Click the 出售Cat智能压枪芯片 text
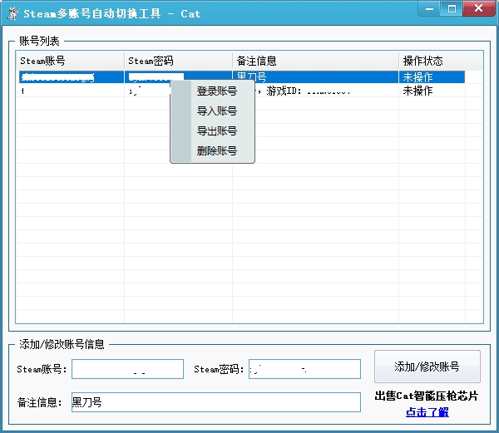The image size is (499, 433). pyautogui.click(x=427, y=396)
